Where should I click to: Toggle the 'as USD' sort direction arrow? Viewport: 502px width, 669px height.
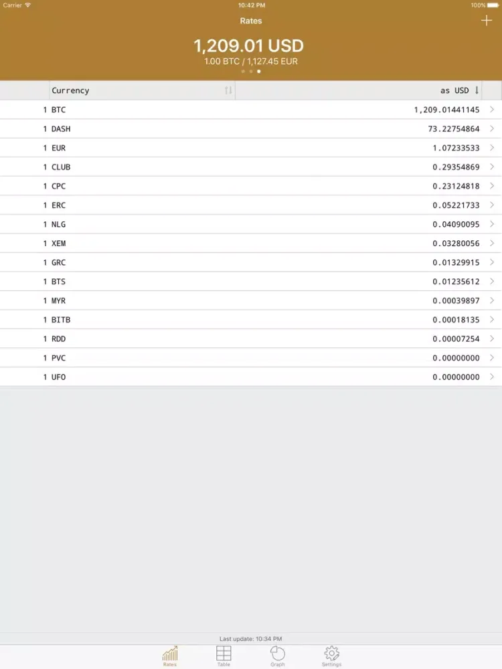point(477,90)
